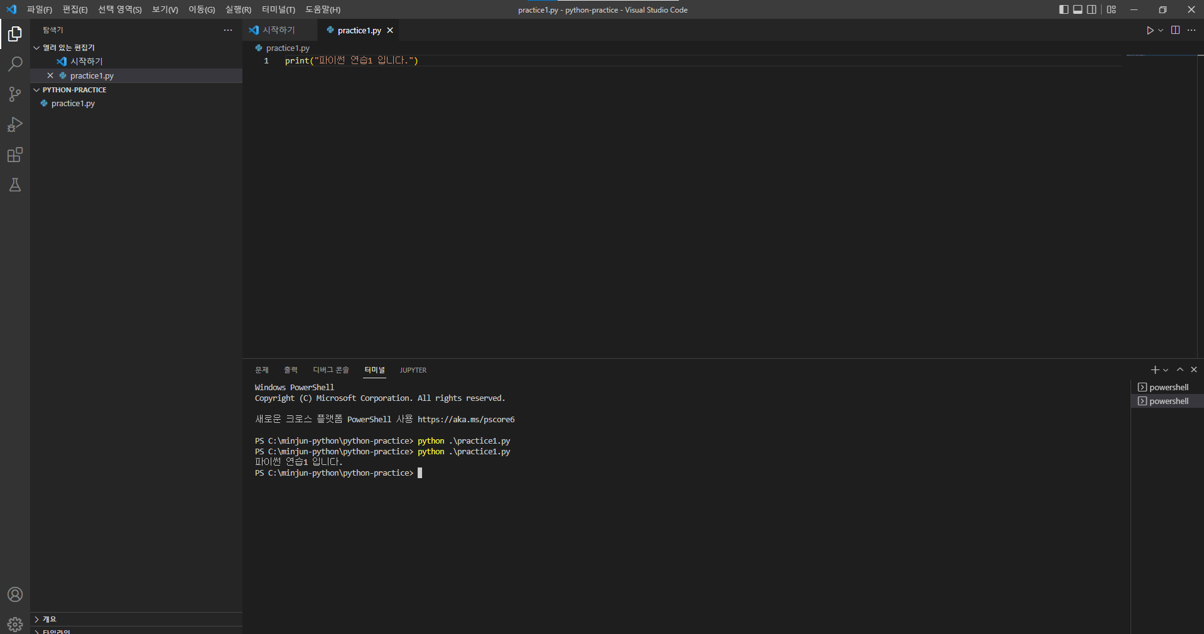Open Explorer panel More Actions ellipsis
1204x634 pixels.
tap(228, 30)
